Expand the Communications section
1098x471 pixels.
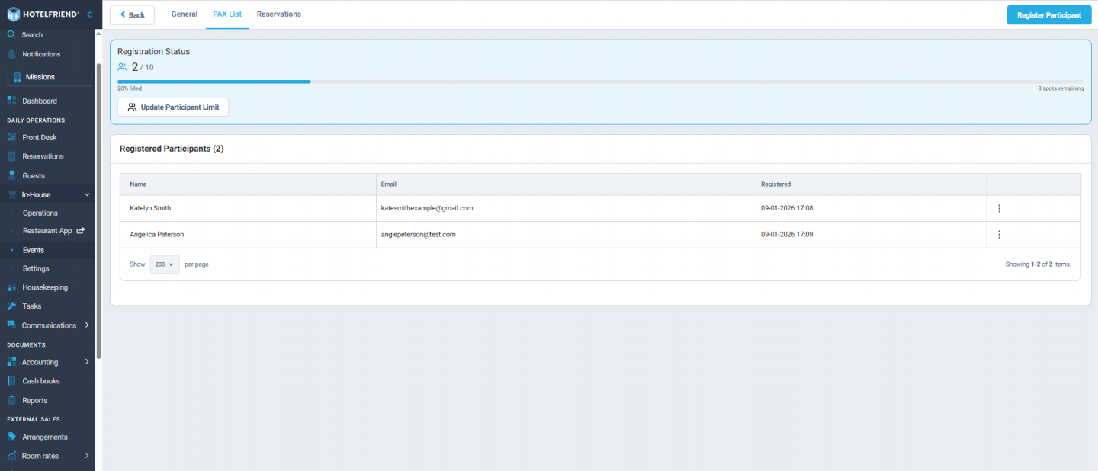[x=86, y=325]
